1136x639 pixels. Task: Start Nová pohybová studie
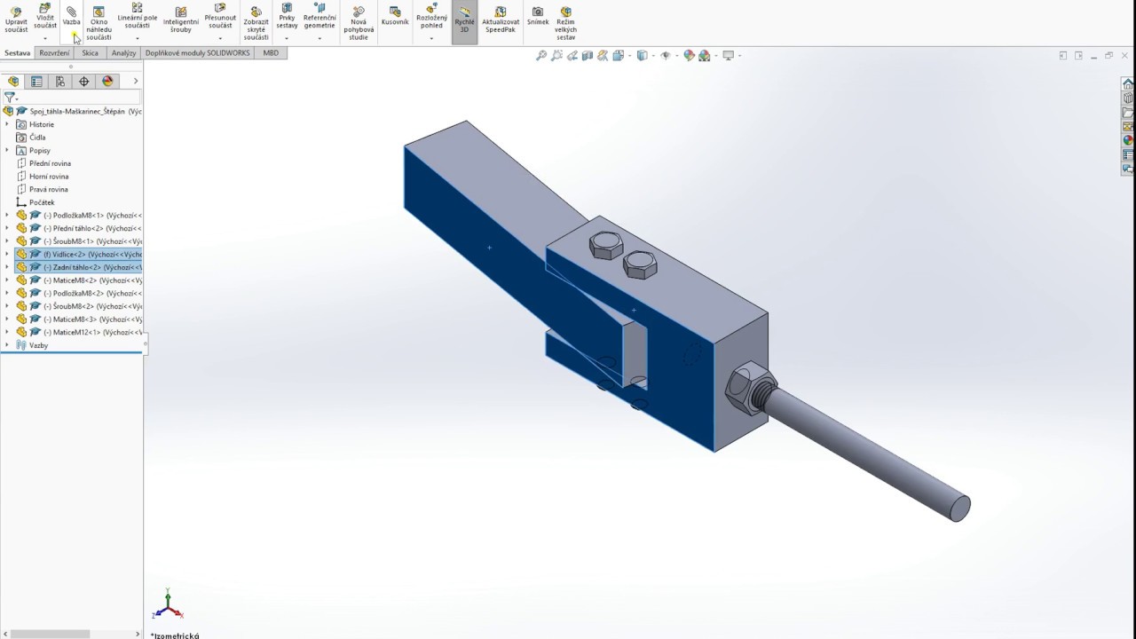click(359, 23)
